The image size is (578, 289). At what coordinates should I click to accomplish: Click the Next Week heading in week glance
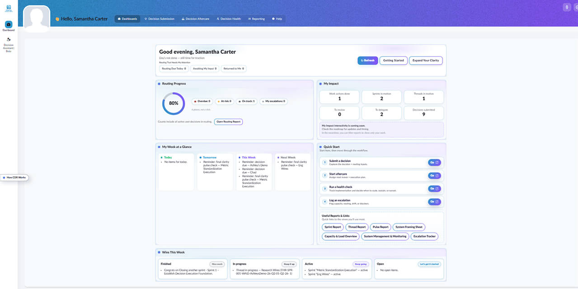(x=287, y=158)
